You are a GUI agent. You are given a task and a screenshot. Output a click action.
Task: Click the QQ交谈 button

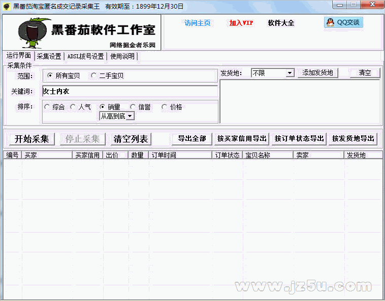[x=343, y=22]
